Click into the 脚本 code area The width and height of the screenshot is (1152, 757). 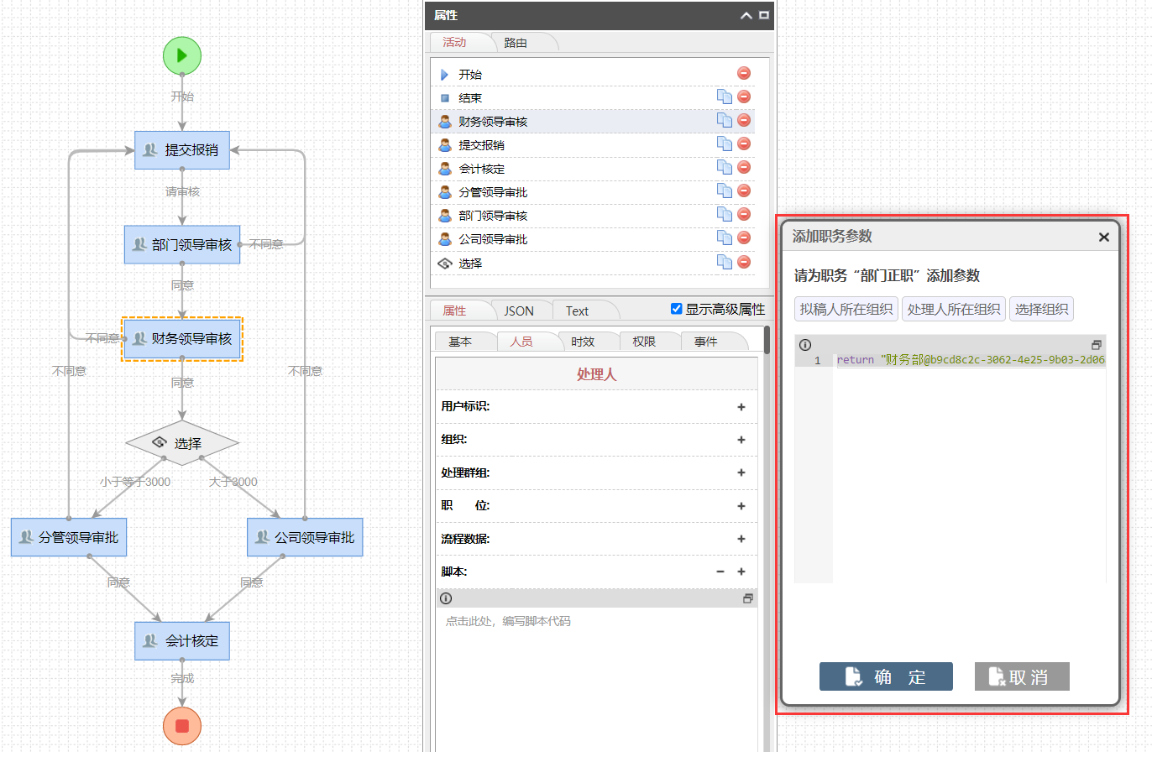596,680
